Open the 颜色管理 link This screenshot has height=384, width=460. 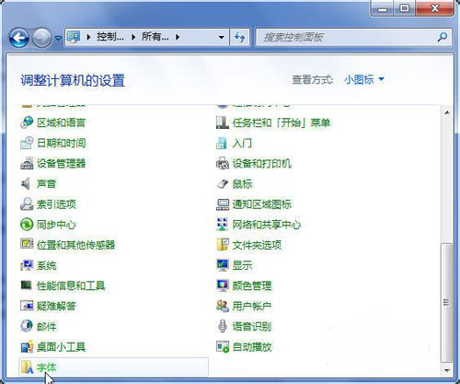point(252,285)
